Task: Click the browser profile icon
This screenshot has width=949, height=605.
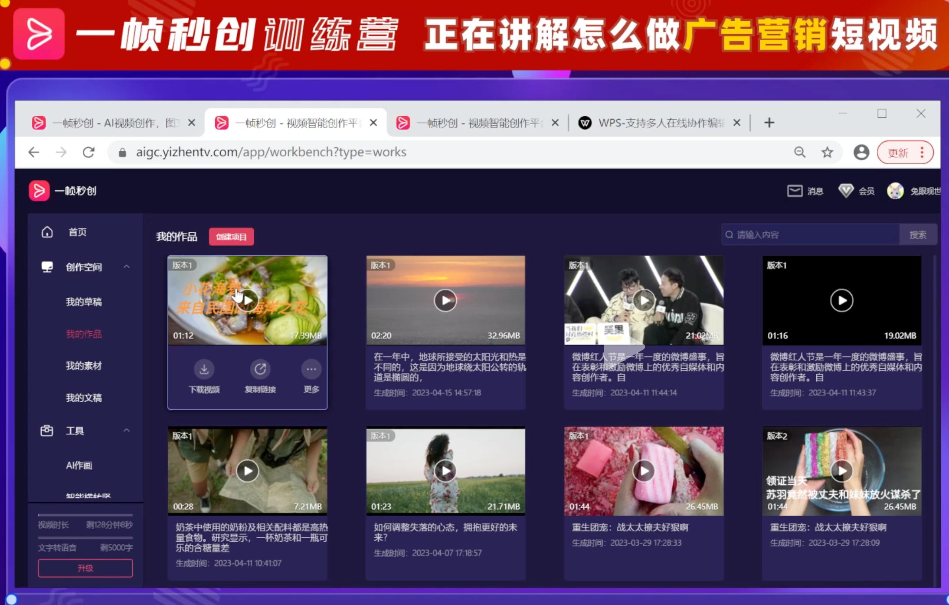Action: [861, 152]
